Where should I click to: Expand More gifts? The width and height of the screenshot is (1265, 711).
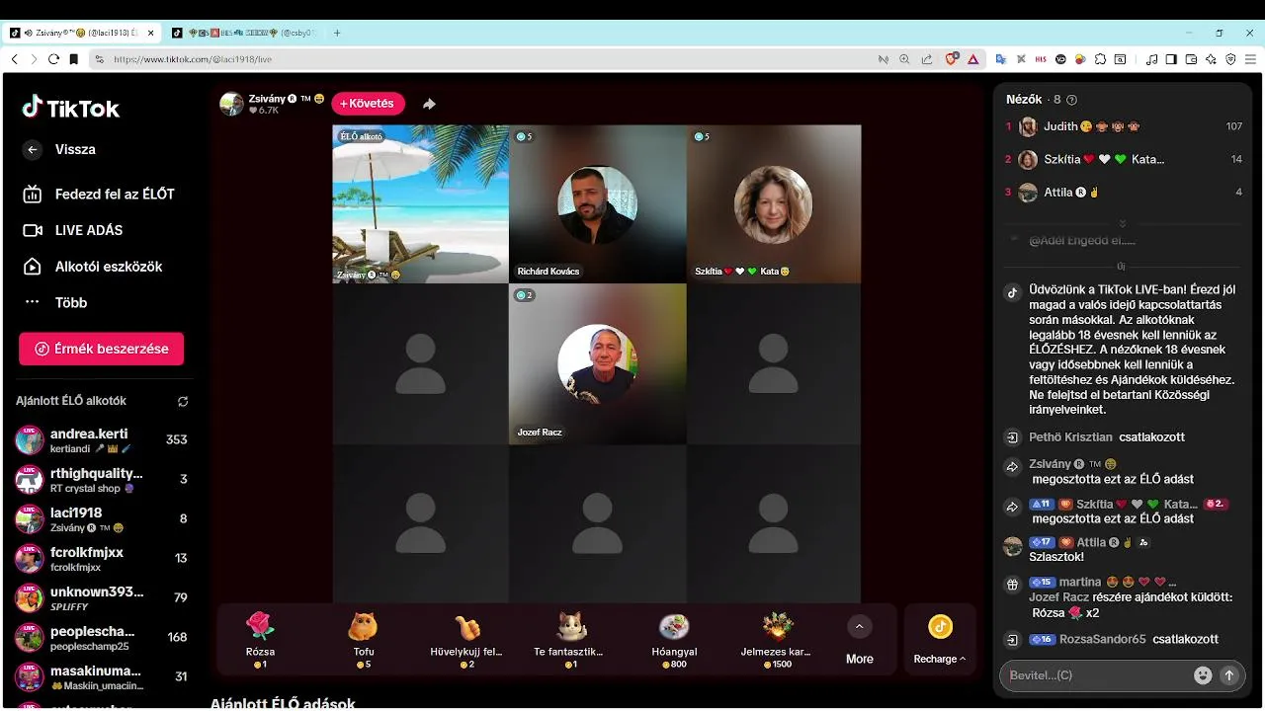859,640
